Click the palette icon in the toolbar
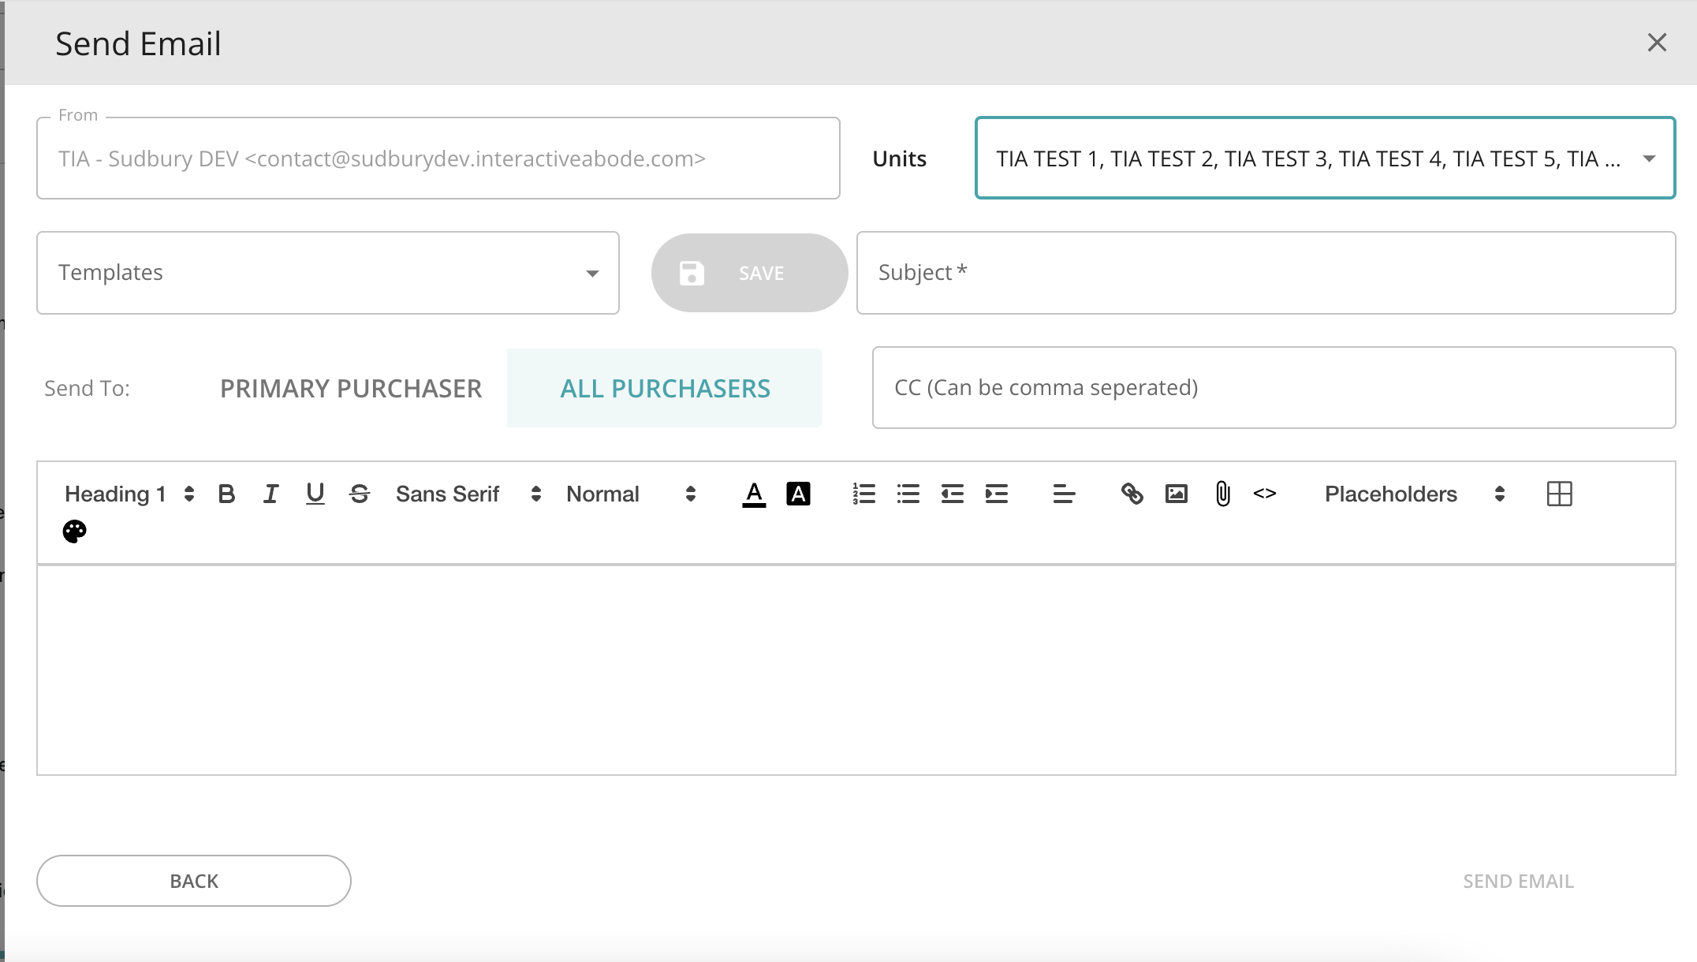The width and height of the screenshot is (1697, 962). 75,531
